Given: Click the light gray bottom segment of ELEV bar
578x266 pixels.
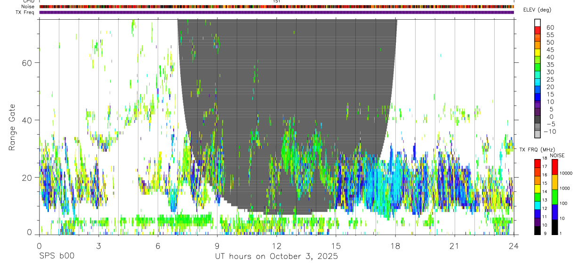Looking at the screenshot, I should click(x=538, y=134).
